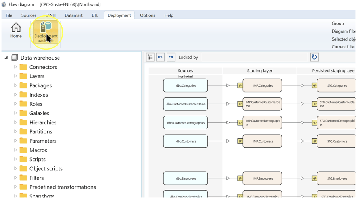Click the Filters folder icon
The height and width of the screenshot is (199, 357).
click(x=23, y=178)
